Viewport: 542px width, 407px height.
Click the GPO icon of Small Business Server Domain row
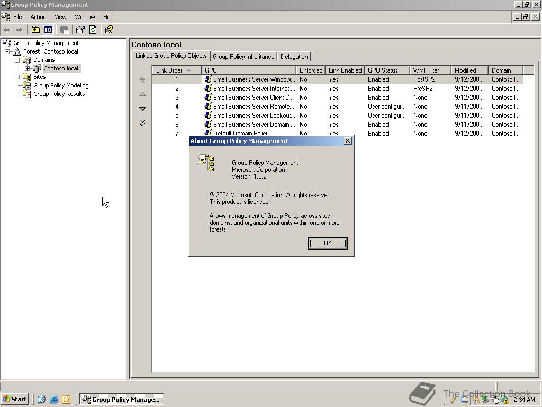pos(207,124)
